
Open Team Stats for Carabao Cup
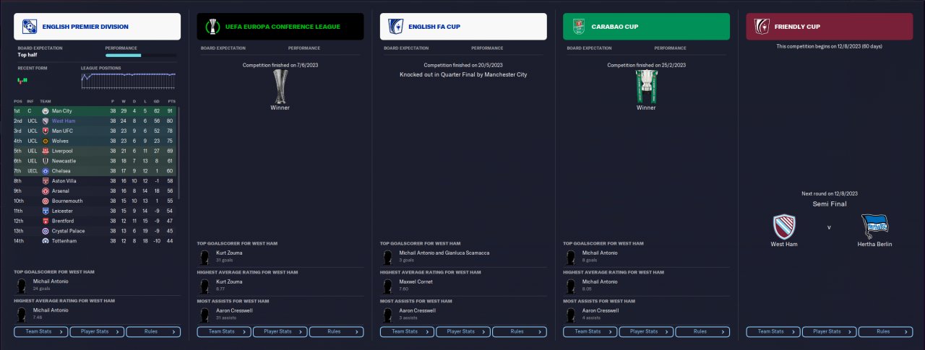point(590,332)
